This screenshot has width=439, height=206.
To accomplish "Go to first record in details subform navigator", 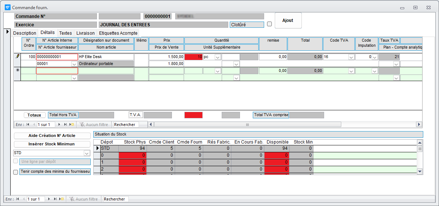I will [x=28, y=125].
